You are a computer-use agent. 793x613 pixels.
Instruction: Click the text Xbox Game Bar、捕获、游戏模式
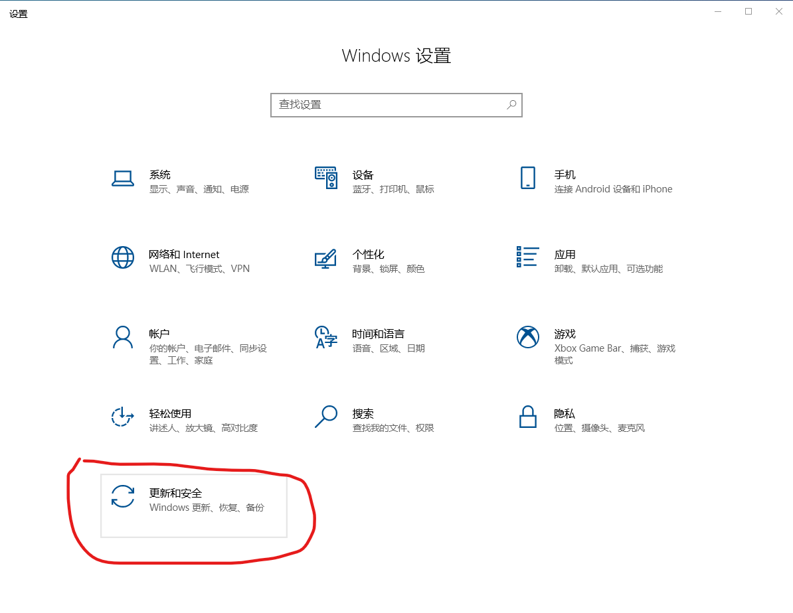[x=615, y=354]
